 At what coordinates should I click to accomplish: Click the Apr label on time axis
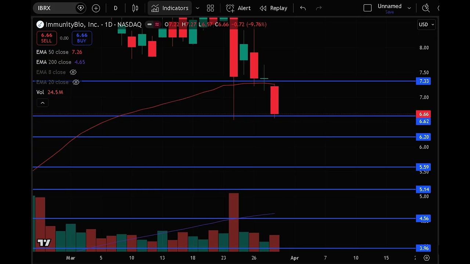click(x=294, y=258)
